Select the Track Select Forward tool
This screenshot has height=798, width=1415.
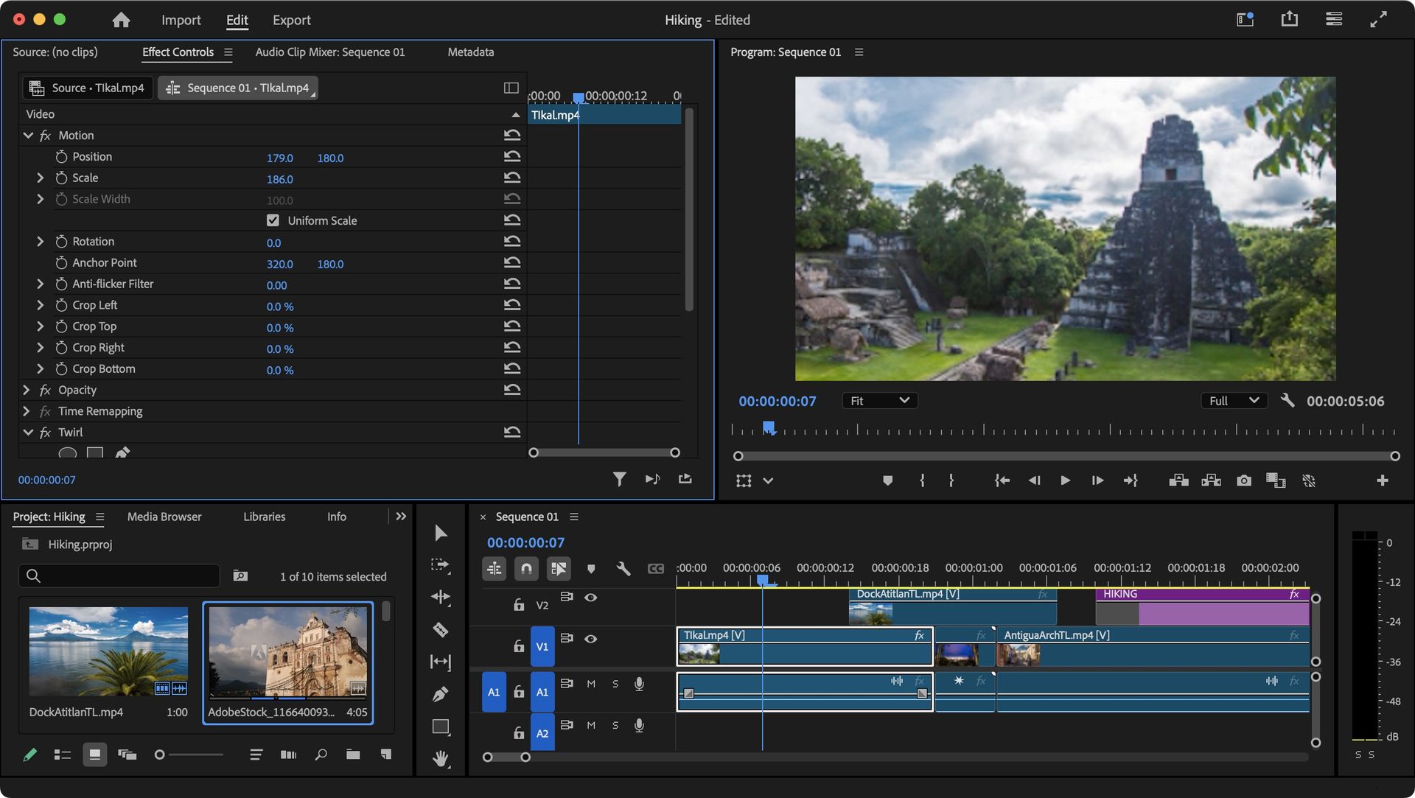tap(441, 565)
